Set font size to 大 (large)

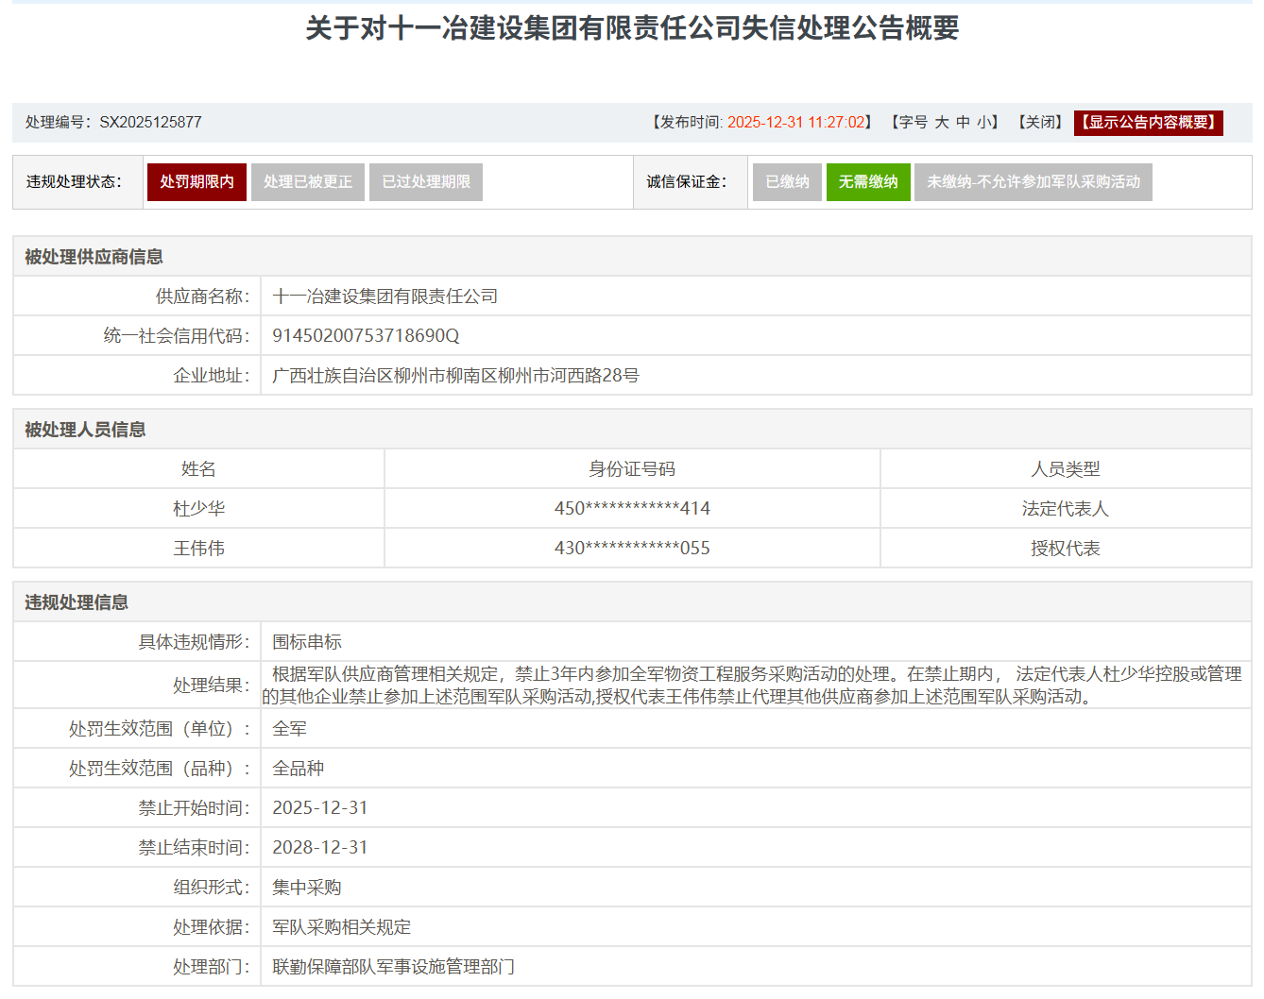click(941, 123)
